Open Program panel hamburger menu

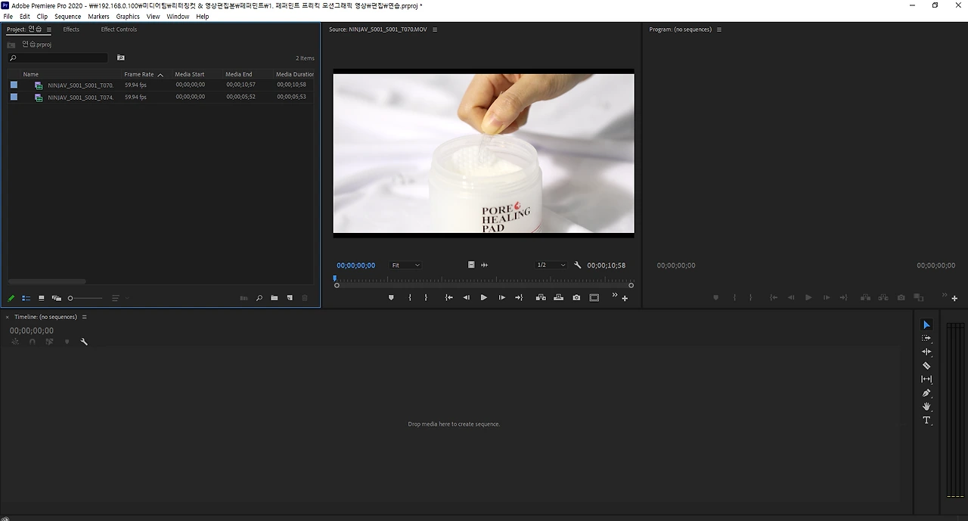pyautogui.click(x=719, y=29)
